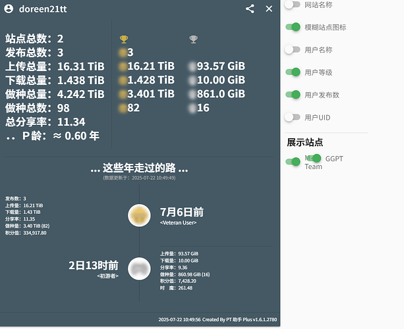The width and height of the screenshot is (404, 329).
Task: Click the grey timeline site avatar for 初游者
Action: point(140,269)
